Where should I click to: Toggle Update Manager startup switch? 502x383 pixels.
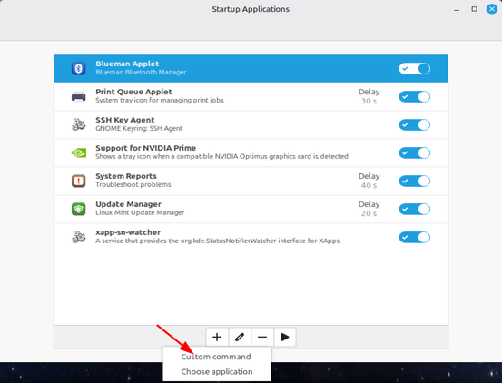click(x=414, y=210)
